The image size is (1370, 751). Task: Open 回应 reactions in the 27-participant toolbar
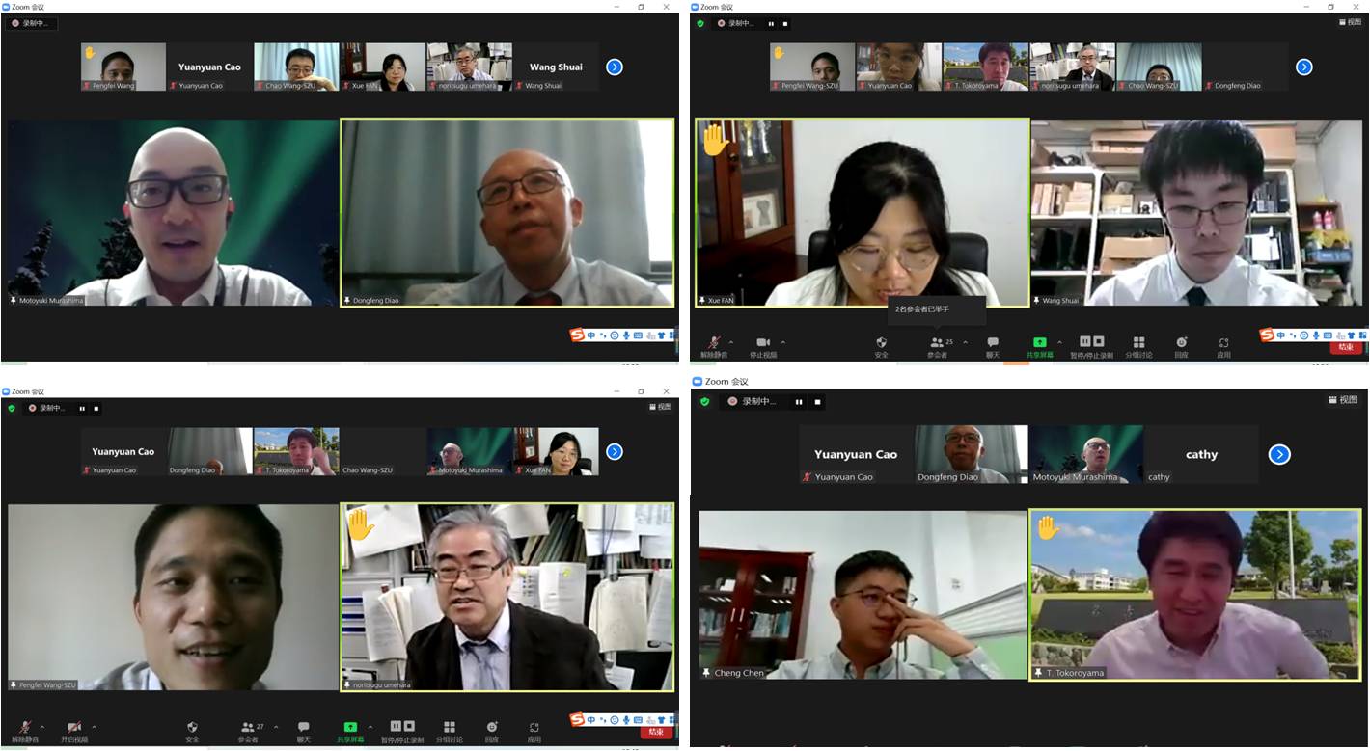[x=492, y=732]
